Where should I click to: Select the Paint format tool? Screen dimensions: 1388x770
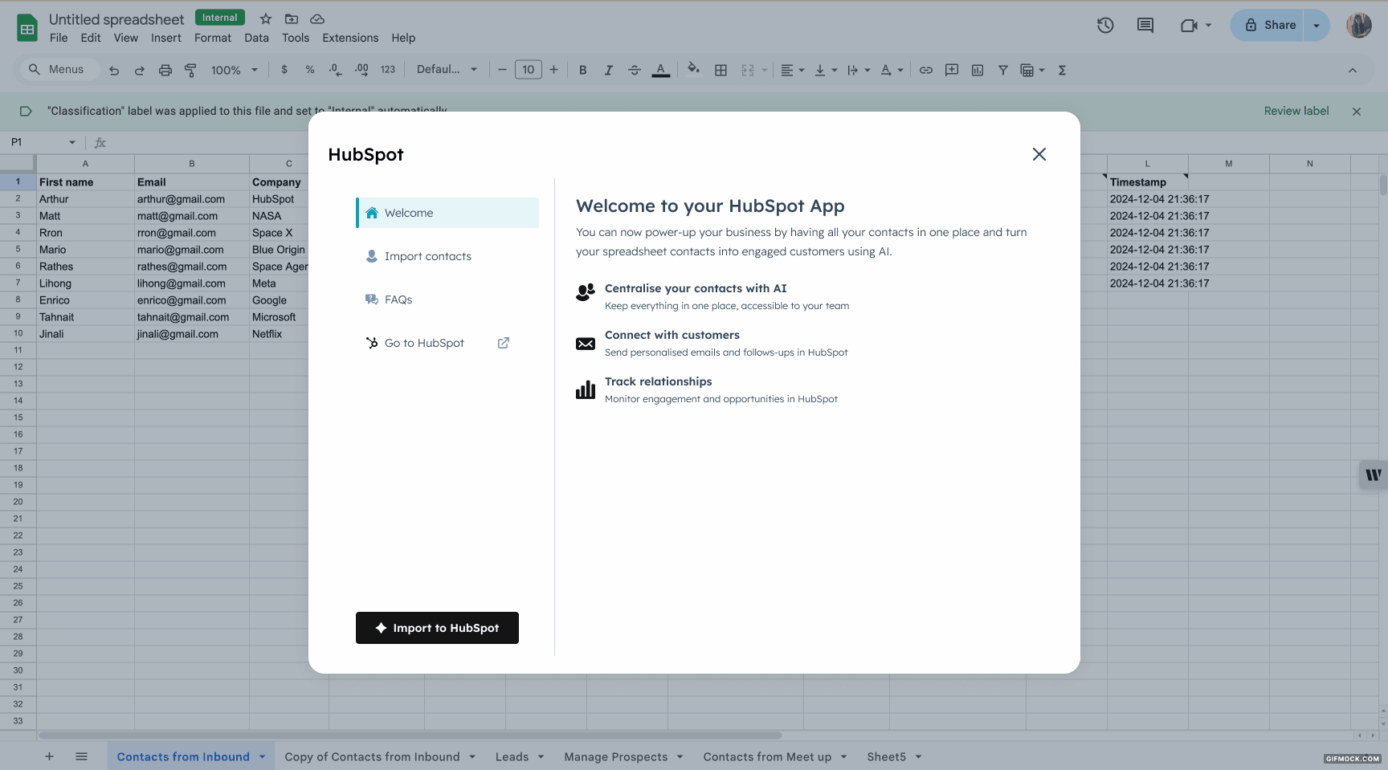pos(190,70)
